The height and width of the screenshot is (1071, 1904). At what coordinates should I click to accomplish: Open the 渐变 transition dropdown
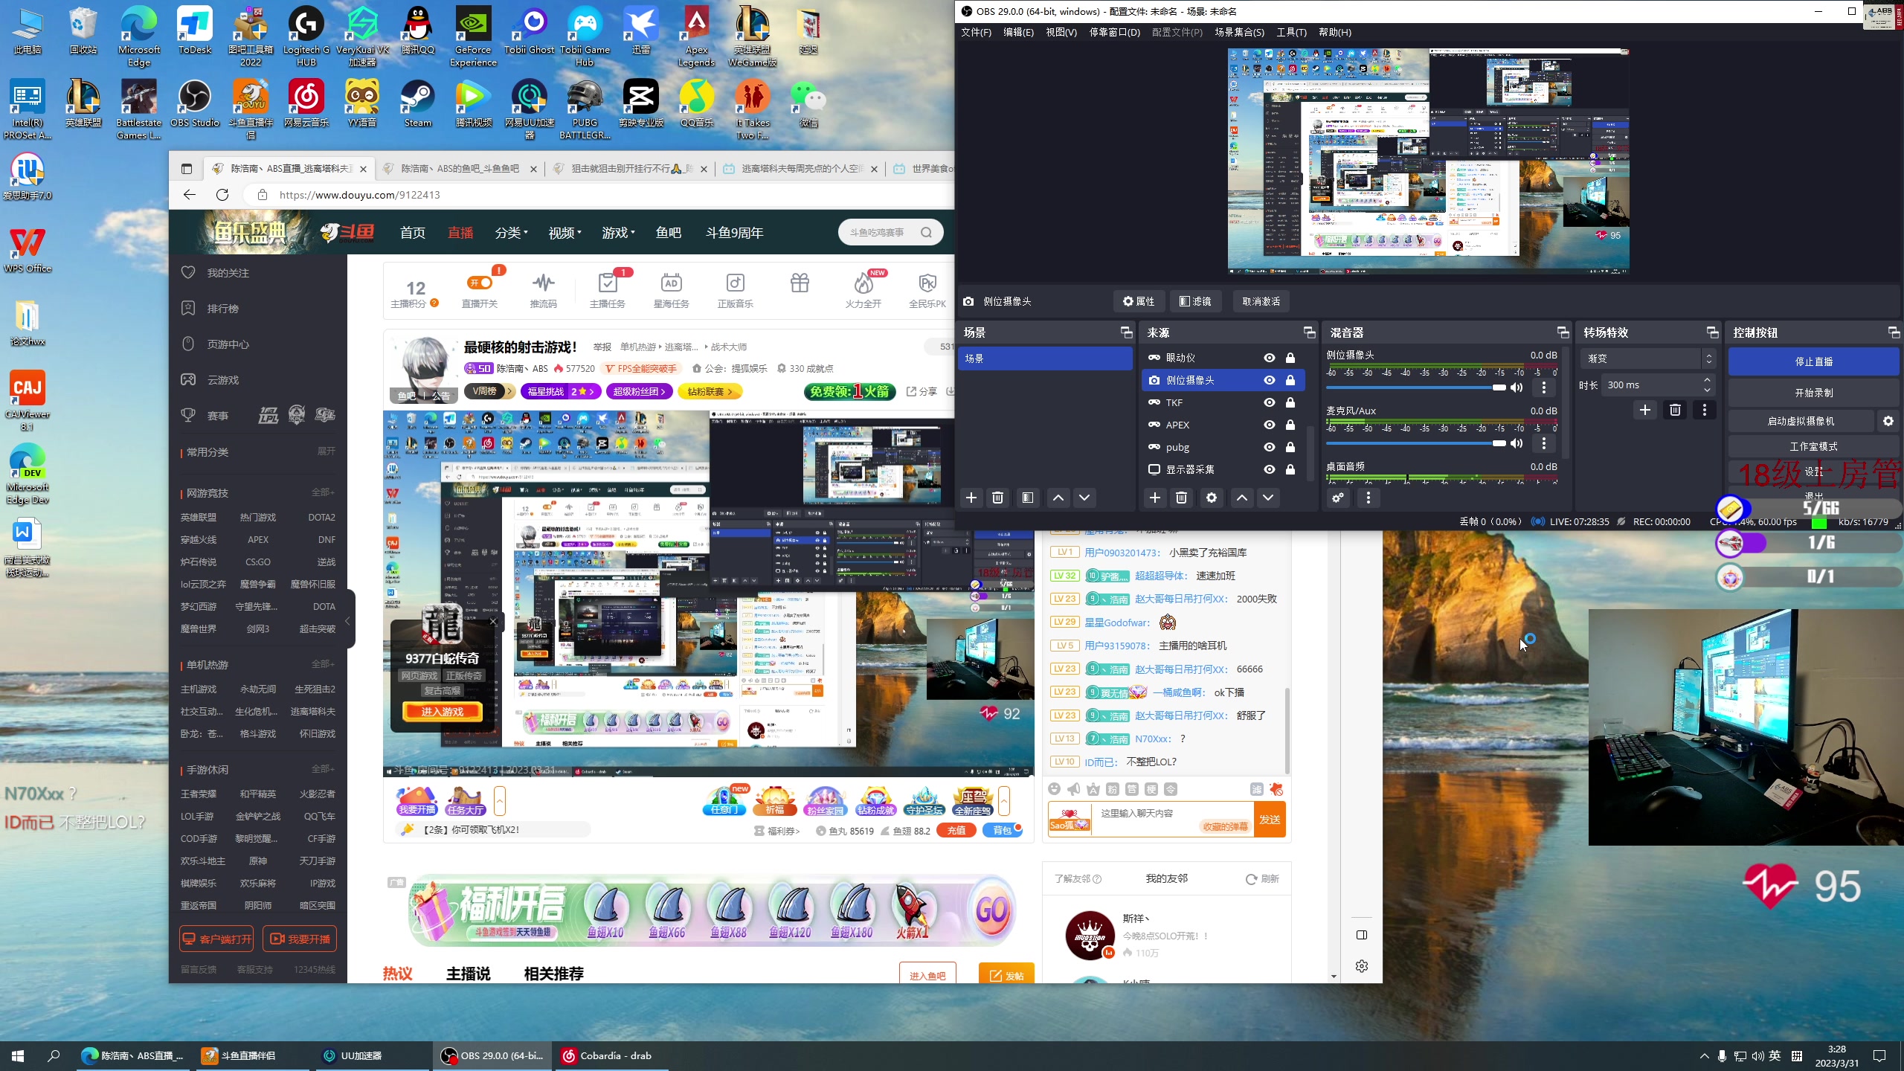coord(1649,358)
